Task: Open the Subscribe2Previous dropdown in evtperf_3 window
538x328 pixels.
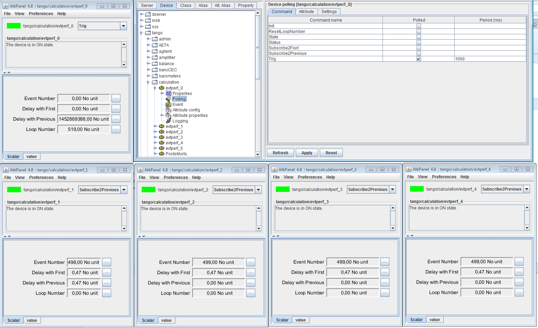Action: click(393, 189)
